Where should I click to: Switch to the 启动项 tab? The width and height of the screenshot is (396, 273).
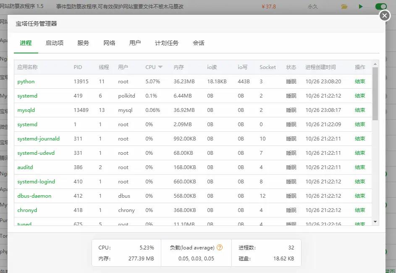coord(55,43)
